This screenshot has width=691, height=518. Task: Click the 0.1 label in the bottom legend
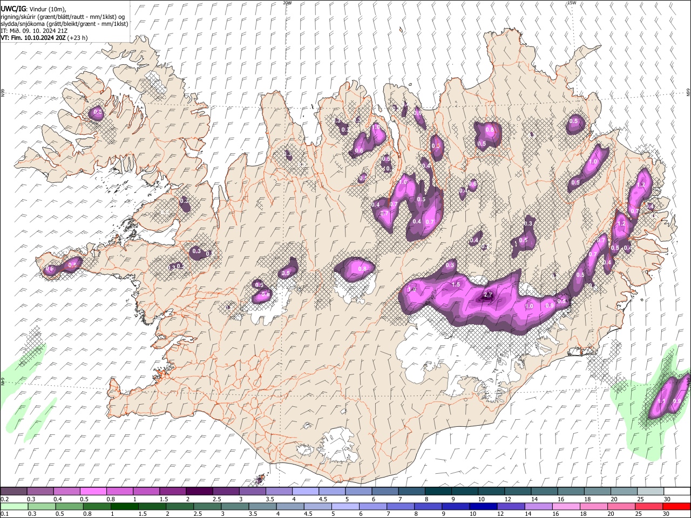tap(4, 514)
